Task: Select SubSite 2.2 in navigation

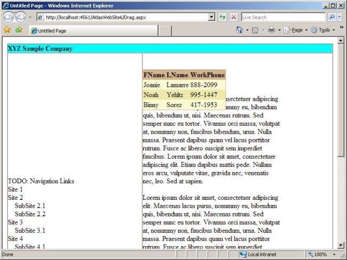Action: click(x=30, y=214)
